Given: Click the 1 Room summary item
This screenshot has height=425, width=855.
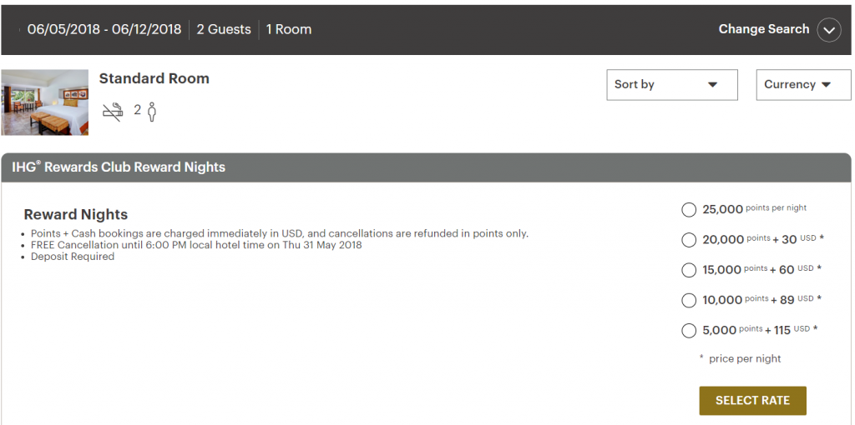Looking at the screenshot, I should click(288, 29).
